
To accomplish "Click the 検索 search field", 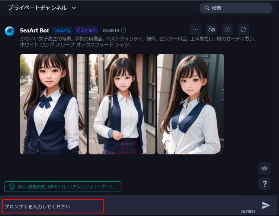I will (x=236, y=8).
